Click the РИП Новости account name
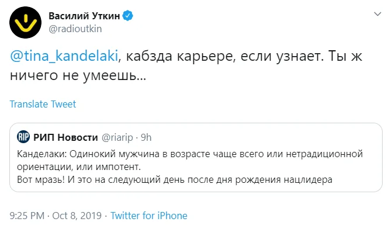 [65, 137]
